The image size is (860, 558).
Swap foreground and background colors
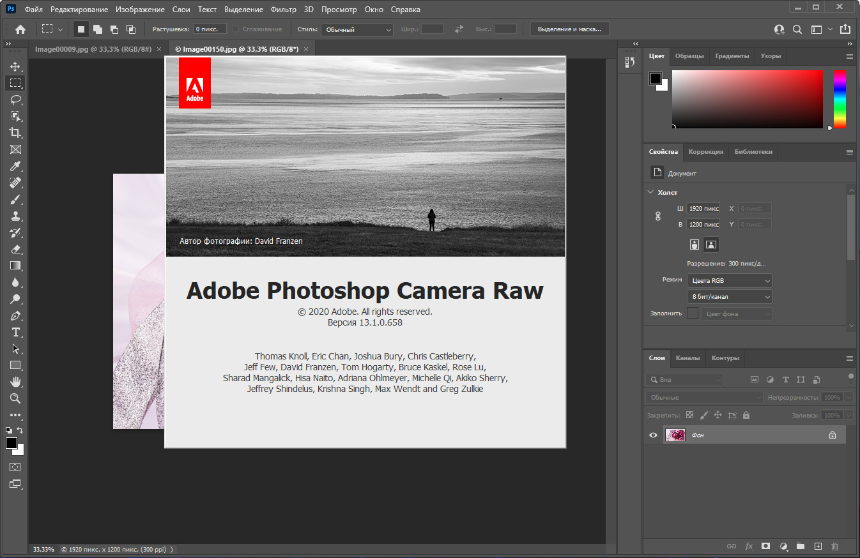[x=20, y=430]
